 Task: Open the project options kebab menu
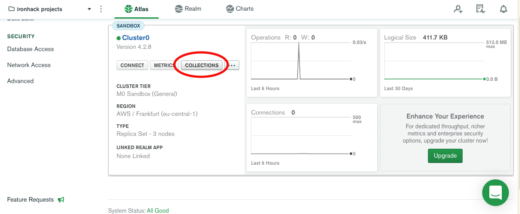coord(101,9)
